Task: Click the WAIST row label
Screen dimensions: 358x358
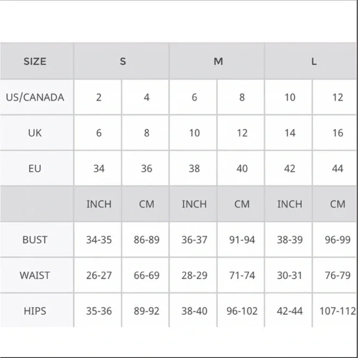Action: [36, 275]
